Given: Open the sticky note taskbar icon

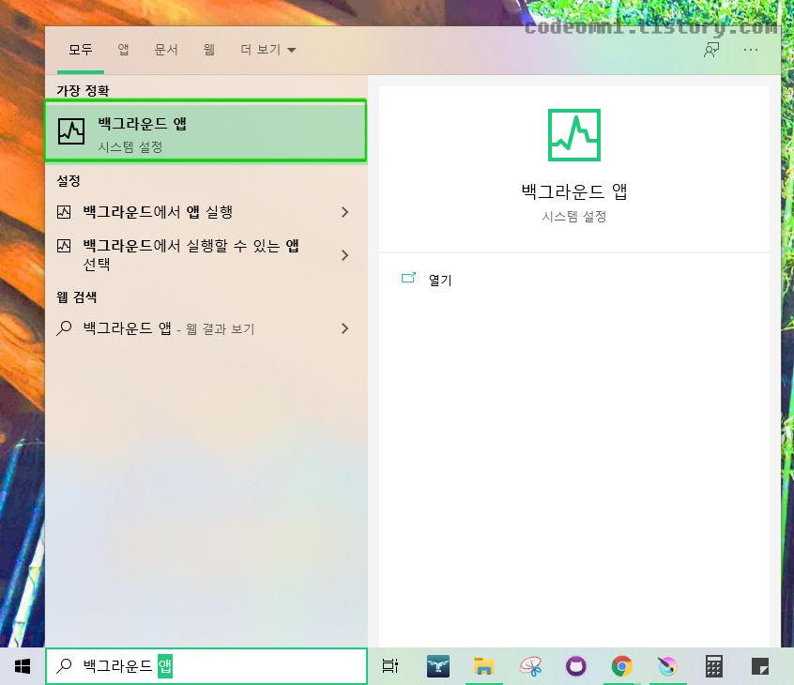Looking at the screenshot, I should click(x=759, y=666).
